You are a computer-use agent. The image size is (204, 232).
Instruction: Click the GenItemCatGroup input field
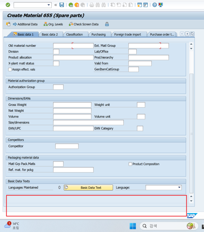pos(134,69)
